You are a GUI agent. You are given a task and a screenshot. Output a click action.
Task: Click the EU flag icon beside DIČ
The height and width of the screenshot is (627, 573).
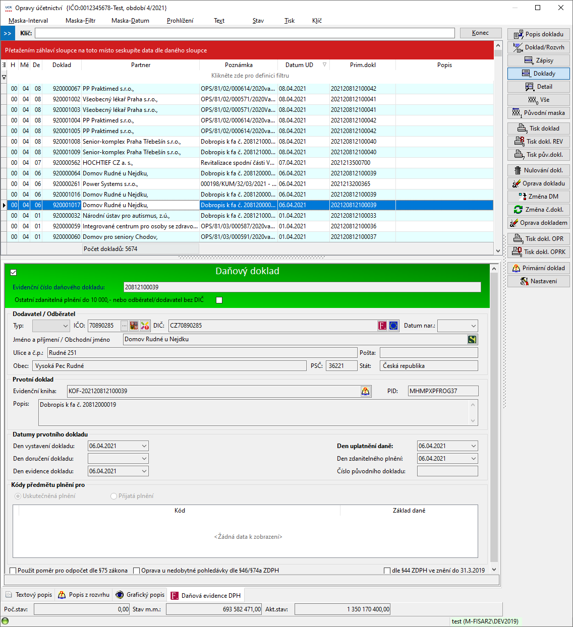tap(393, 326)
